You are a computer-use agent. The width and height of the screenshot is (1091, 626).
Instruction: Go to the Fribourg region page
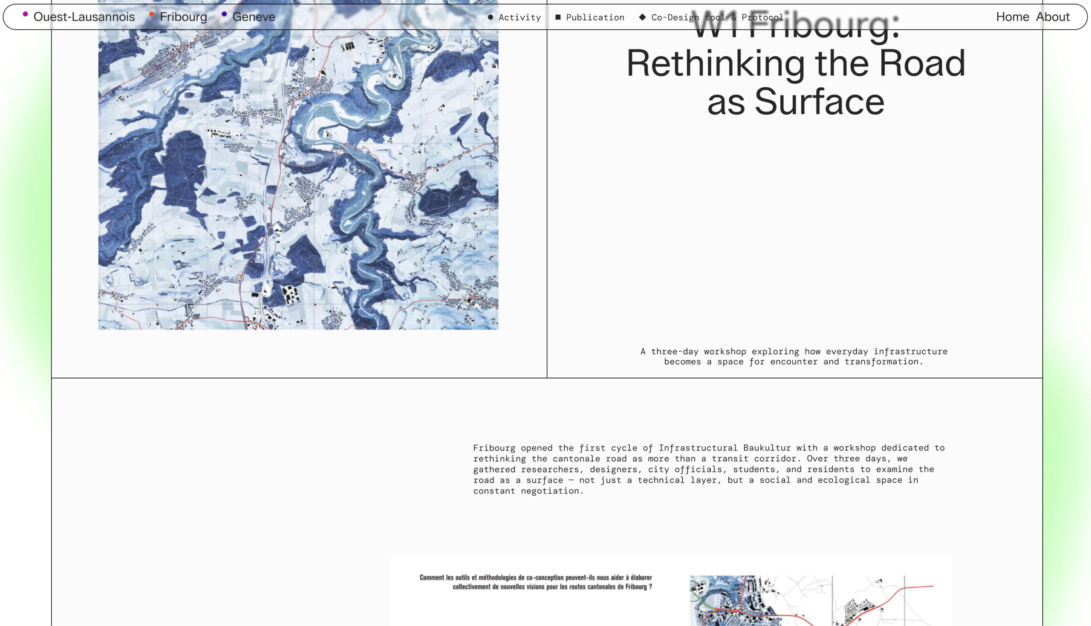click(x=183, y=17)
